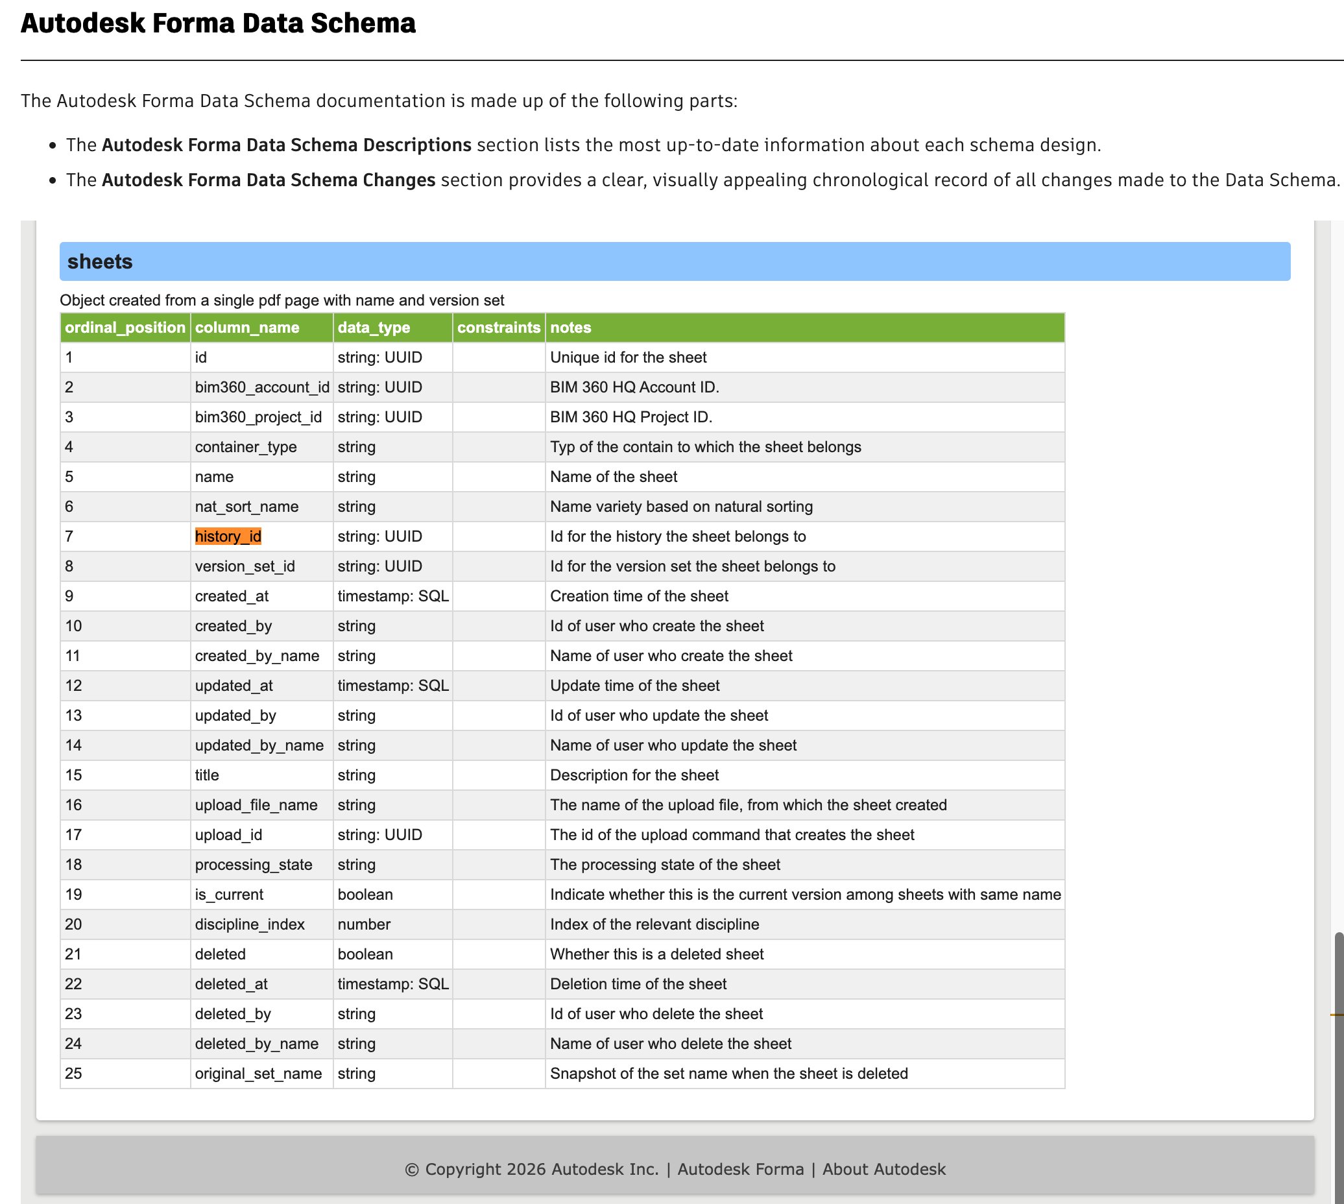Viewport: 1344px width, 1204px height.
Task: Click the ordinal_position column header
Action: click(x=125, y=328)
